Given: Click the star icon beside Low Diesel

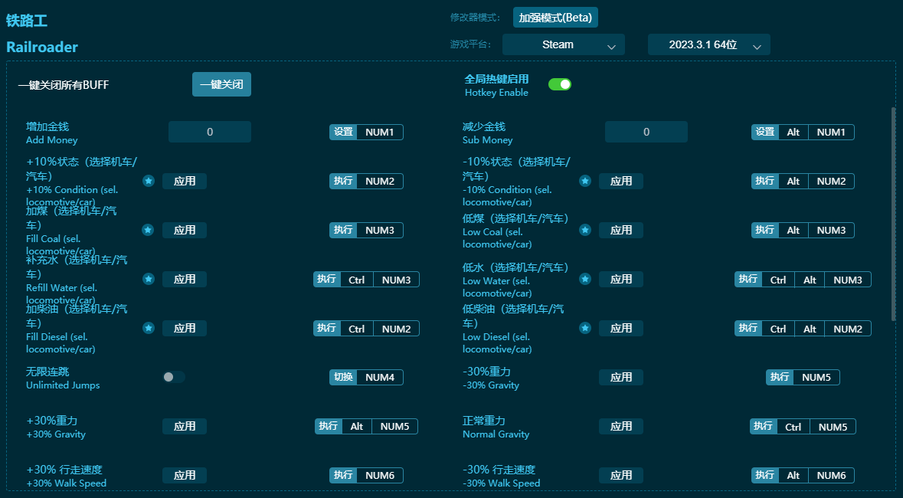Looking at the screenshot, I should coord(585,328).
